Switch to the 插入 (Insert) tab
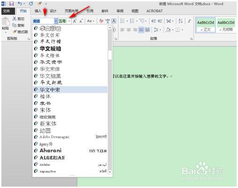Image resolution: width=238 pixels, height=188 pixels. pyautogui.click(x=38, y=11)
